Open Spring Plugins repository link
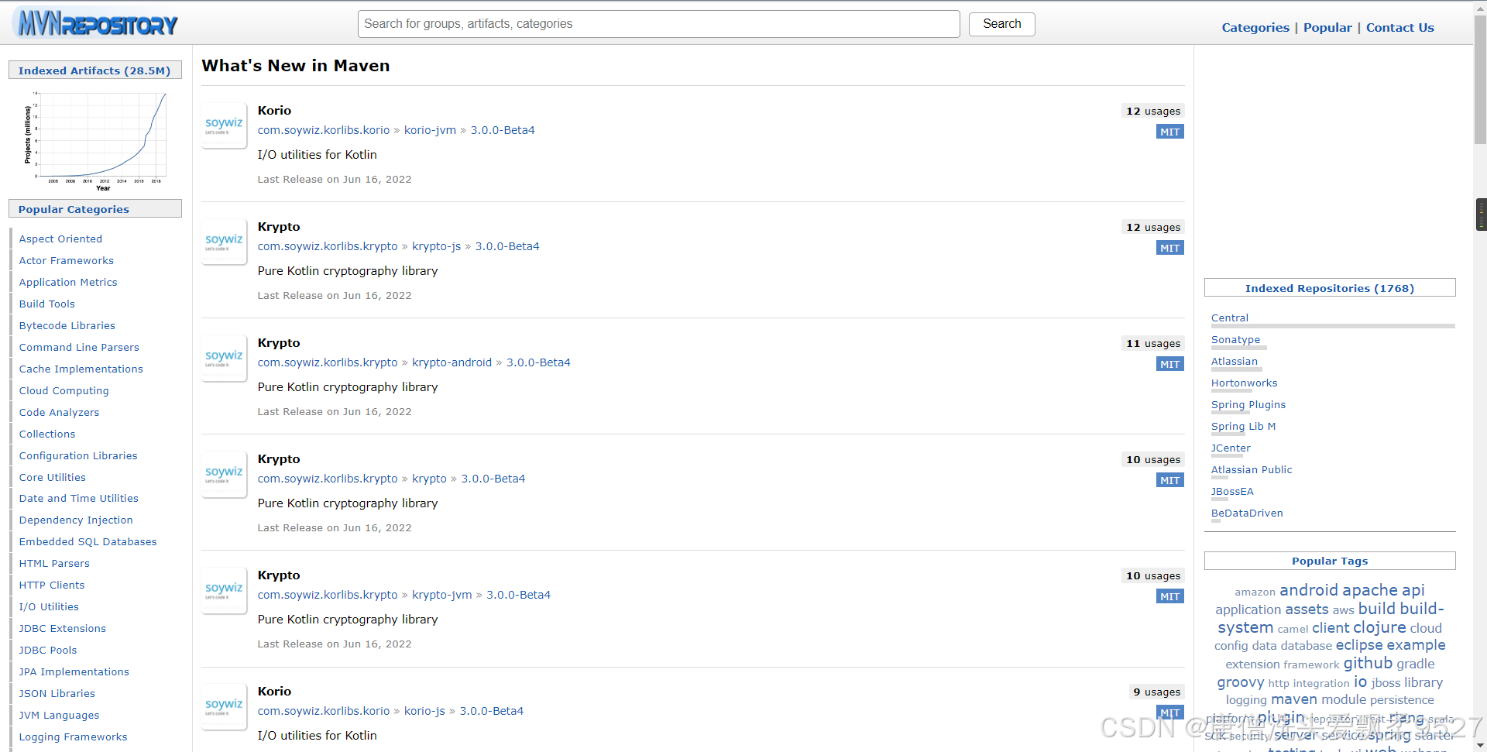1487x752 pixels. 1248,405
